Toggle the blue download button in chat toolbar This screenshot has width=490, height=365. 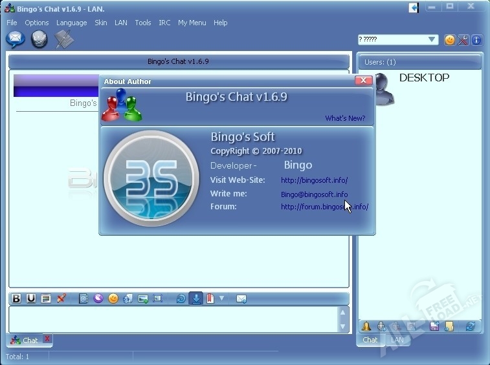195,298
